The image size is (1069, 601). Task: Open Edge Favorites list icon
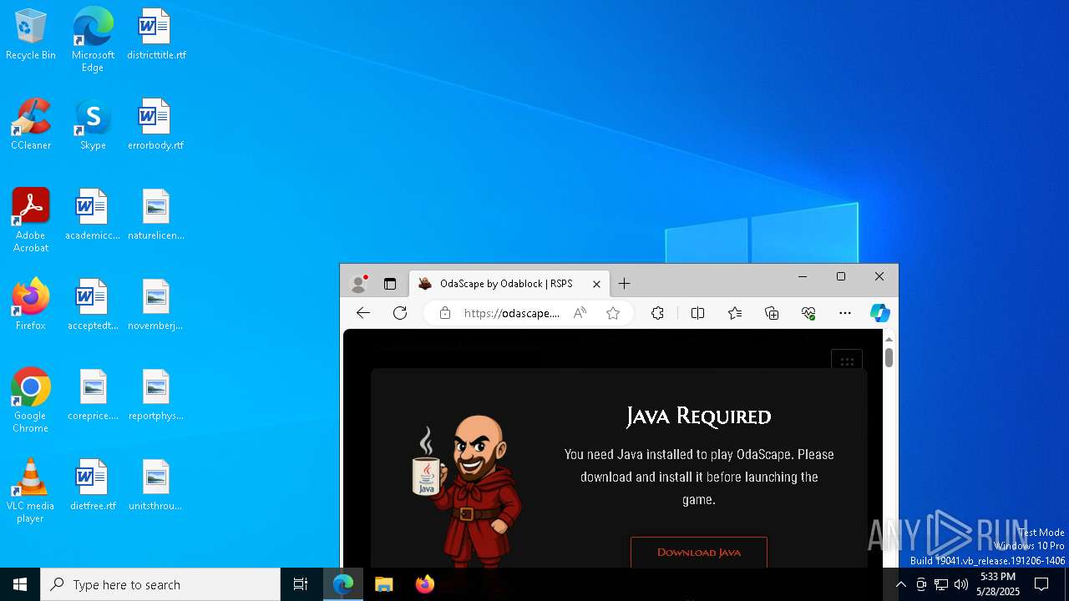(735, 313)
